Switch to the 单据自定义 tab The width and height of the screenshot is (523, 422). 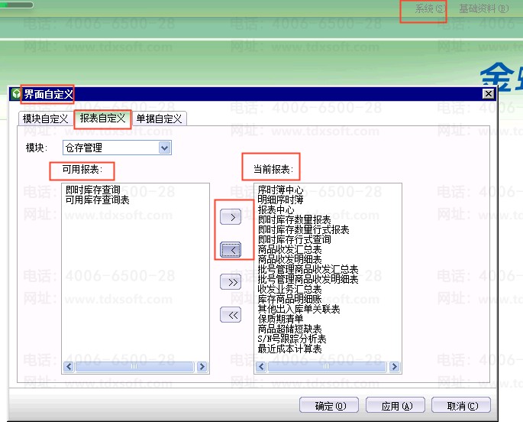[x=159, y=118]
